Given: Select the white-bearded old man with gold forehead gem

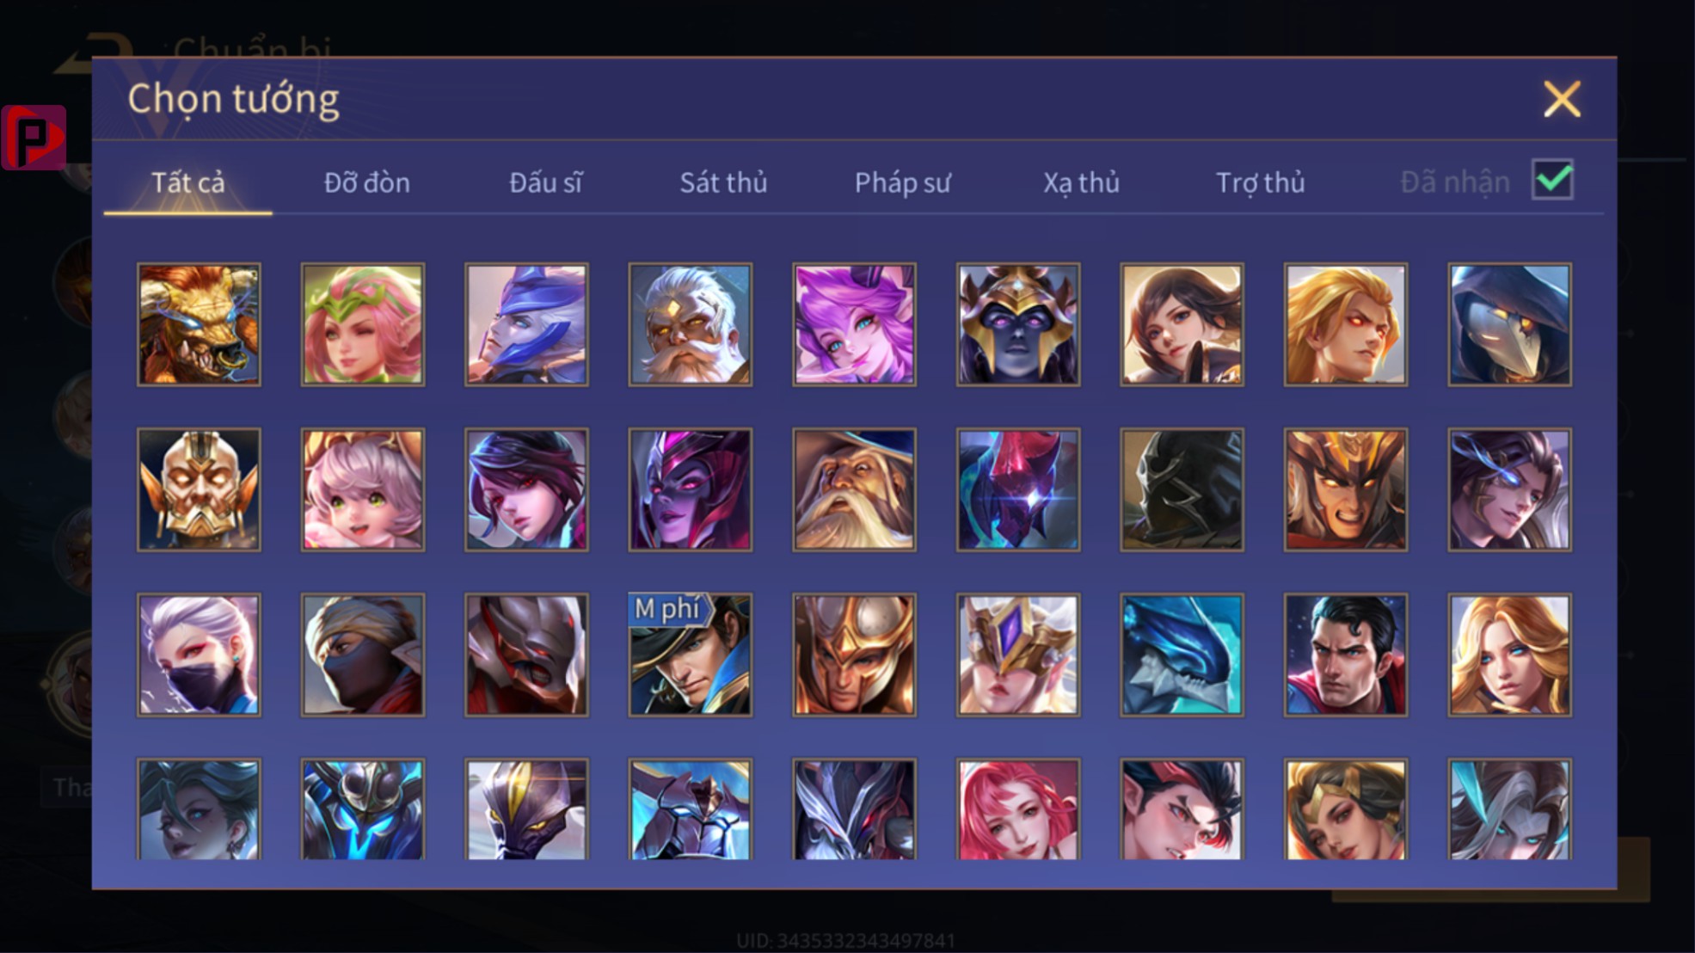Looking at the screenshot, I should [691, 324].
